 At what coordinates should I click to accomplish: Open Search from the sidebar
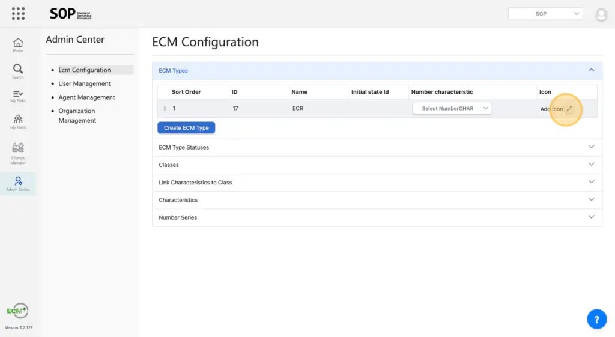click(18, 71)
